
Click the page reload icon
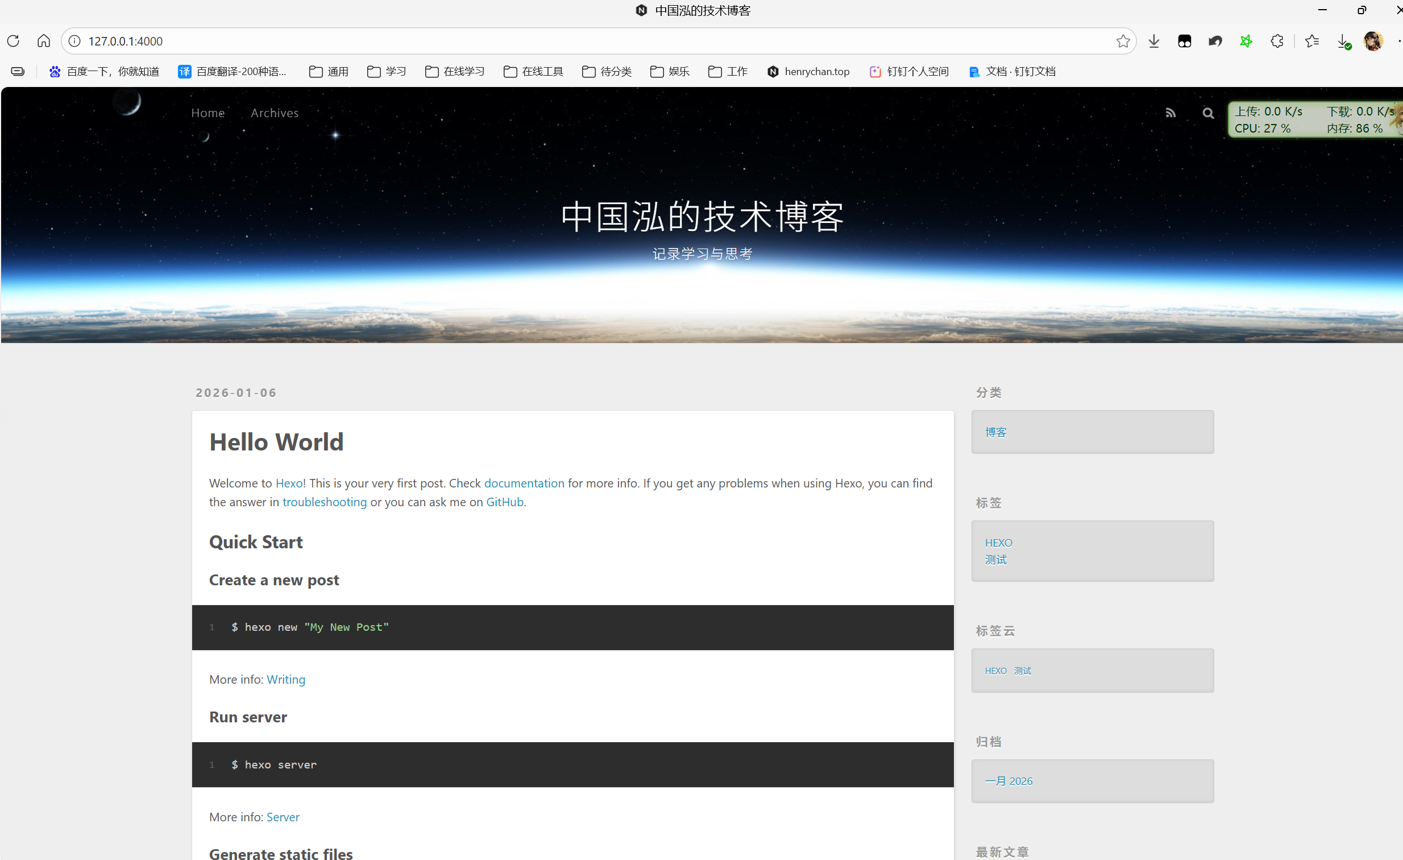coord(13,41)
